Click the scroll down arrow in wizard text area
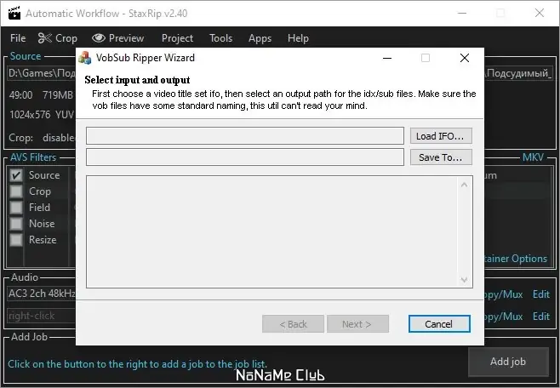The image size is (560, 388). pos(465,280)
